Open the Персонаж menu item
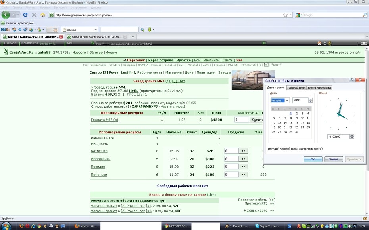The width and height of the screenshot is (369, 230). (136, 60)
